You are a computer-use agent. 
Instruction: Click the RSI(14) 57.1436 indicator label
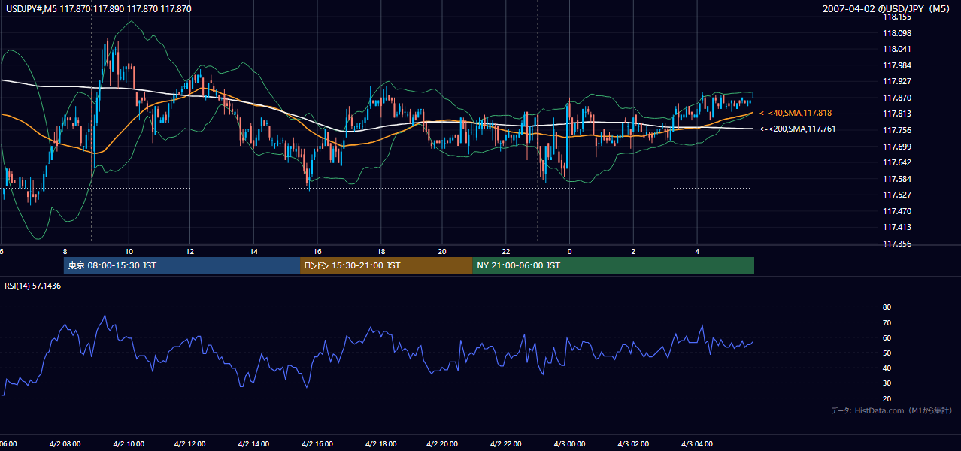(33, 286)
